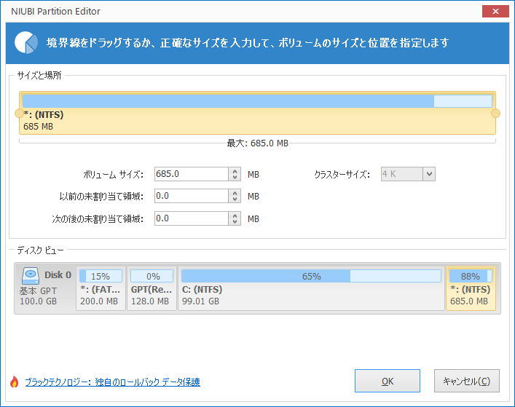This screenshot has width=515, height=407.
Task: Click the 次の後の未割り当て領域 input field
Action: click(191, 218)
